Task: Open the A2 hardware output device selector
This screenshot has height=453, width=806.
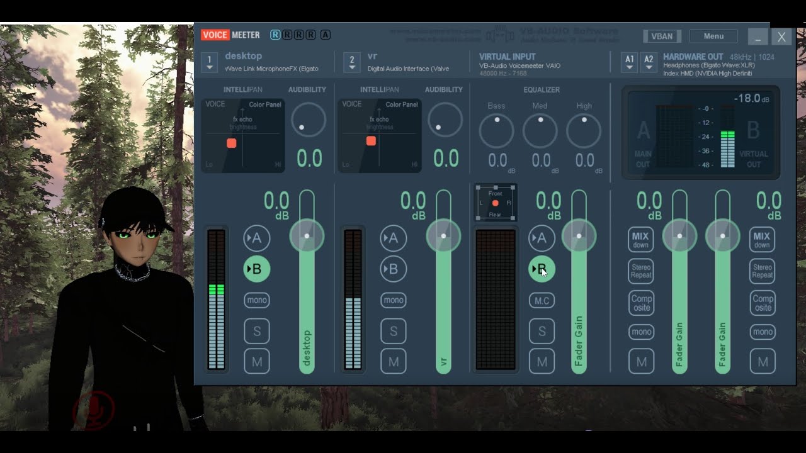Action: coord(649,61)
